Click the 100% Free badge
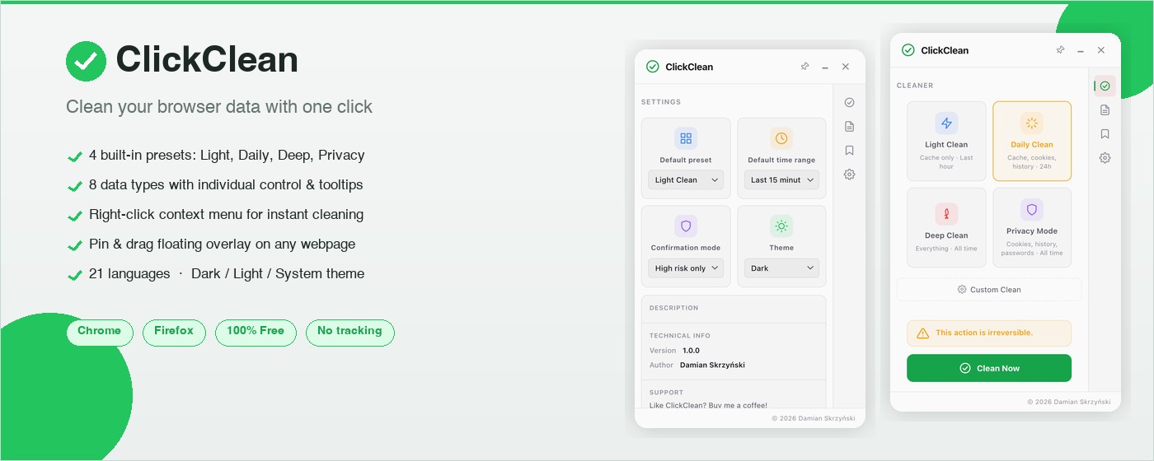1154x461 pixels. 256,332
